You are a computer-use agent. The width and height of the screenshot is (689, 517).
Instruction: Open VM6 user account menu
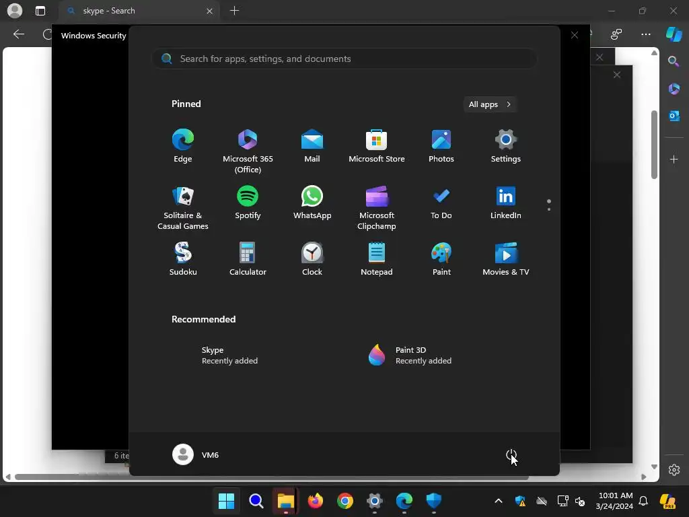pos(196,454)
